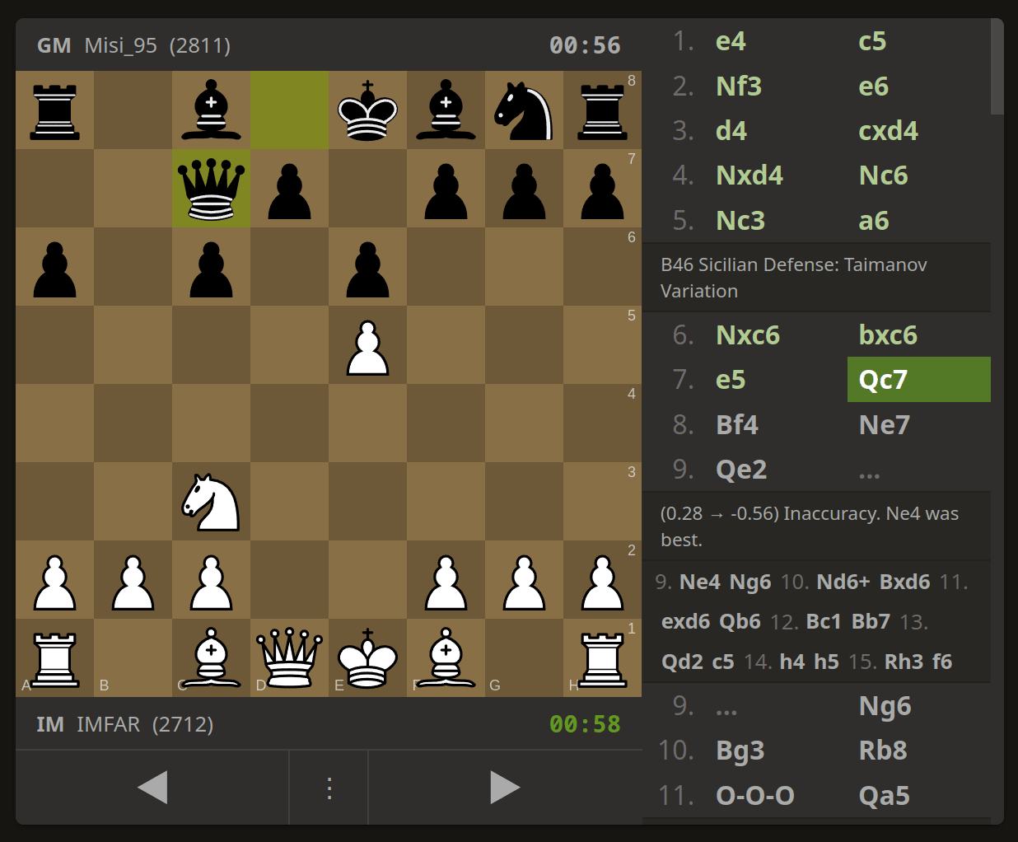Select the black queen on c7

211,189
